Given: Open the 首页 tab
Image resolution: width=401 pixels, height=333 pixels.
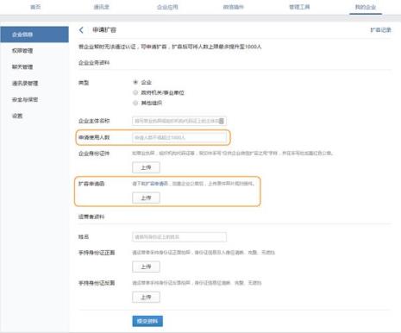Looking at the screenshot, I should tap(35, 7).
